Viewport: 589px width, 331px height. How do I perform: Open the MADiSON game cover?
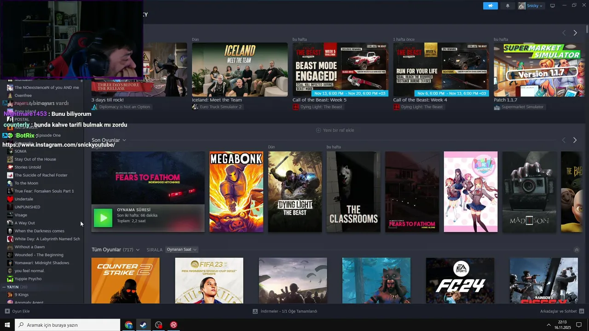coord(529,192)
